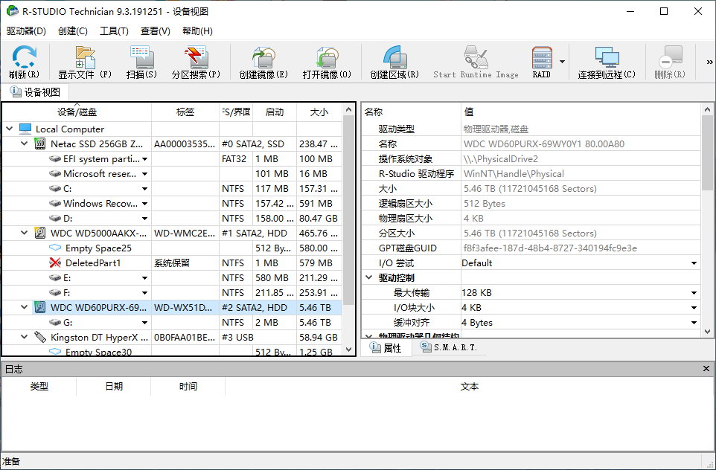Select the Empty Space30 row
716x470 pixels.
pyautogui.click(x=172, y=351)
